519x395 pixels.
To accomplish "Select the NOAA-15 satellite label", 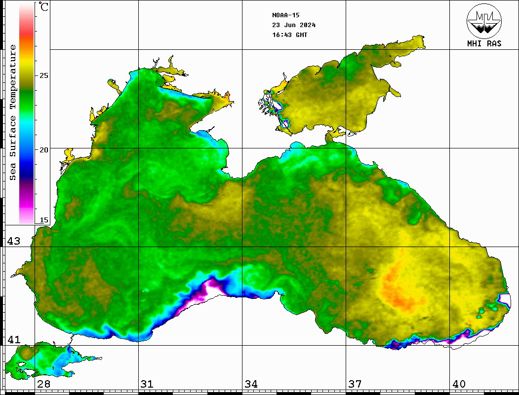I will [x=285, y=15].
